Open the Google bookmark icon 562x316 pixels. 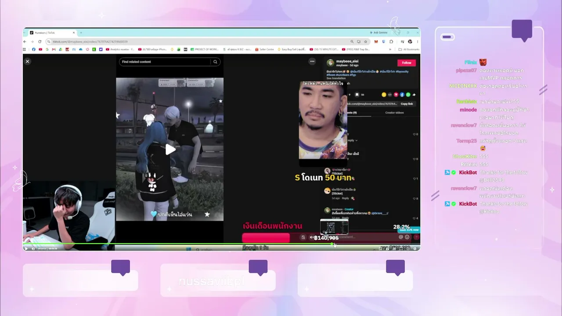tap(47, 50)
